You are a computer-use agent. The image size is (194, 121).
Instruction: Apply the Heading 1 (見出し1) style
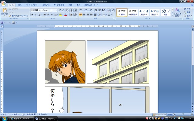[x=144, y=12]
